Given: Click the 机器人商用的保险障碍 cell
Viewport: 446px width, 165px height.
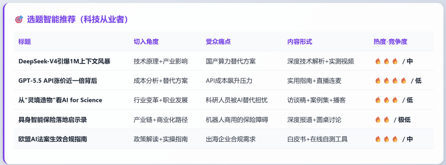Looking at the screenshot, I should click(237, 120).
